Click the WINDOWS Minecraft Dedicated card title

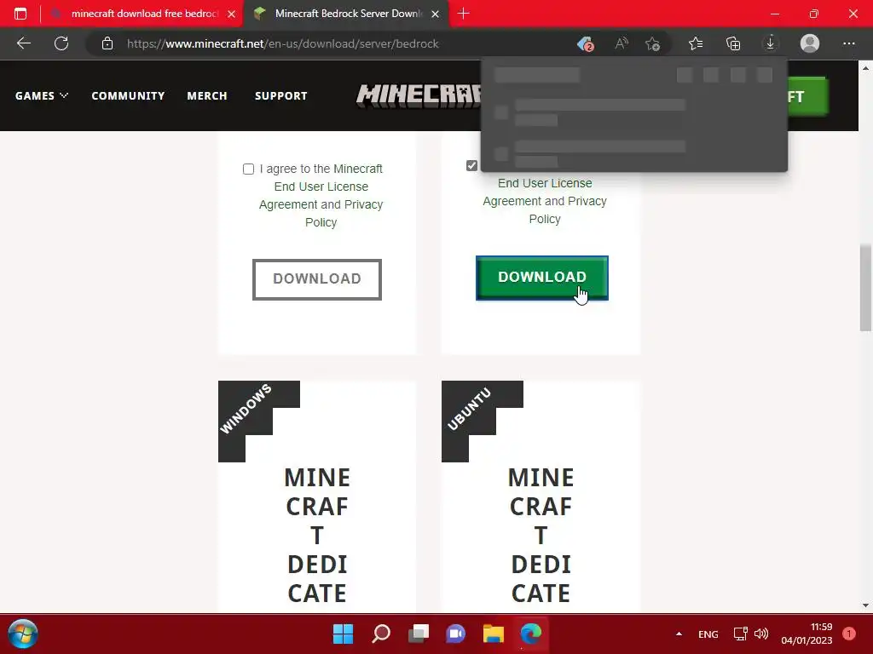click(317, 535)
